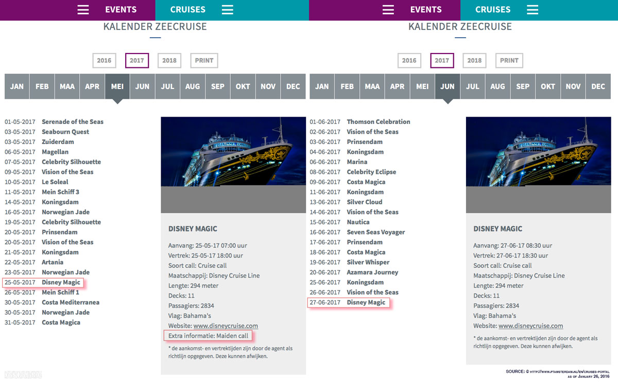
Task: Select the 27-06-2017 Disney Magic entry
Action: (348, 302)
